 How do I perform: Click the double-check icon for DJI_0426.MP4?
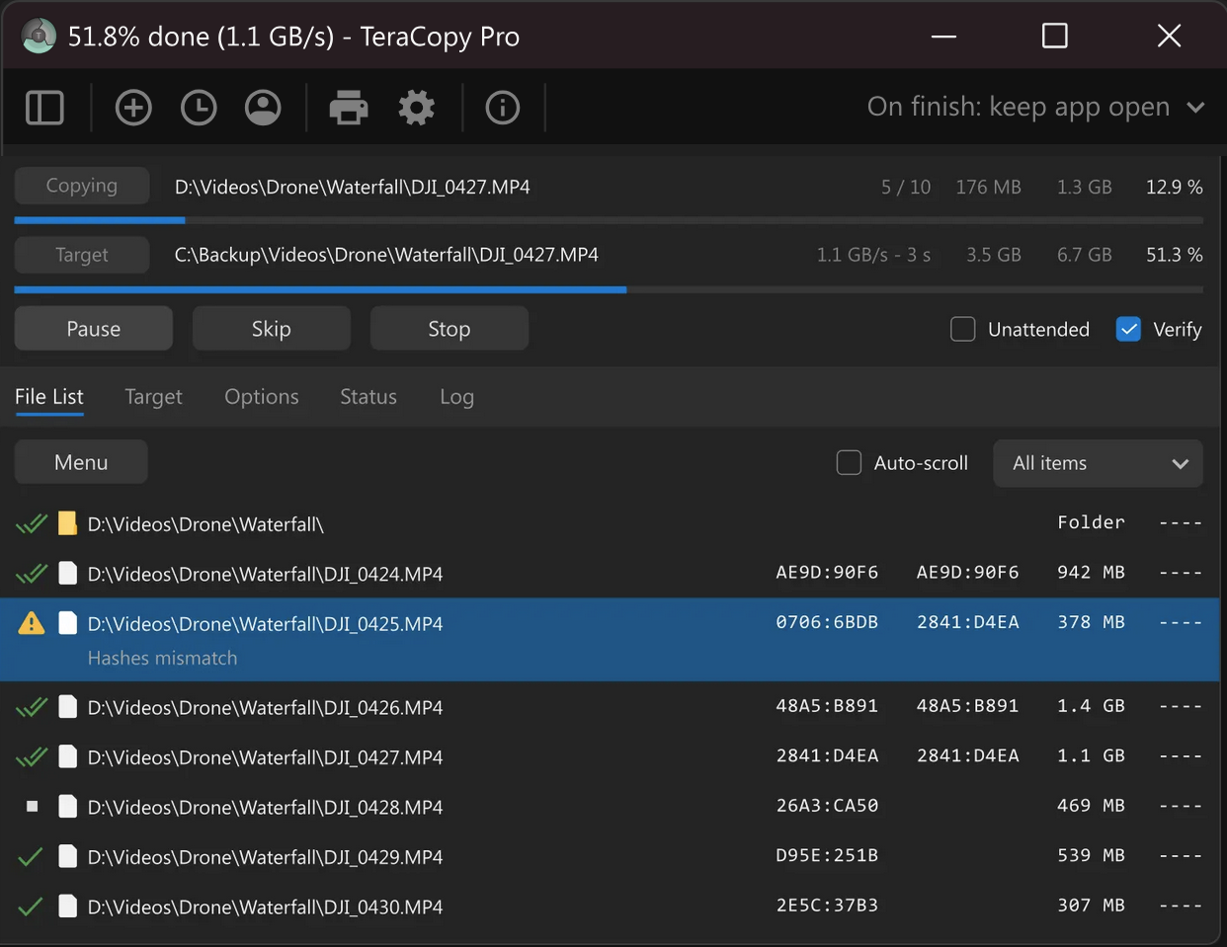click(32, 707)
